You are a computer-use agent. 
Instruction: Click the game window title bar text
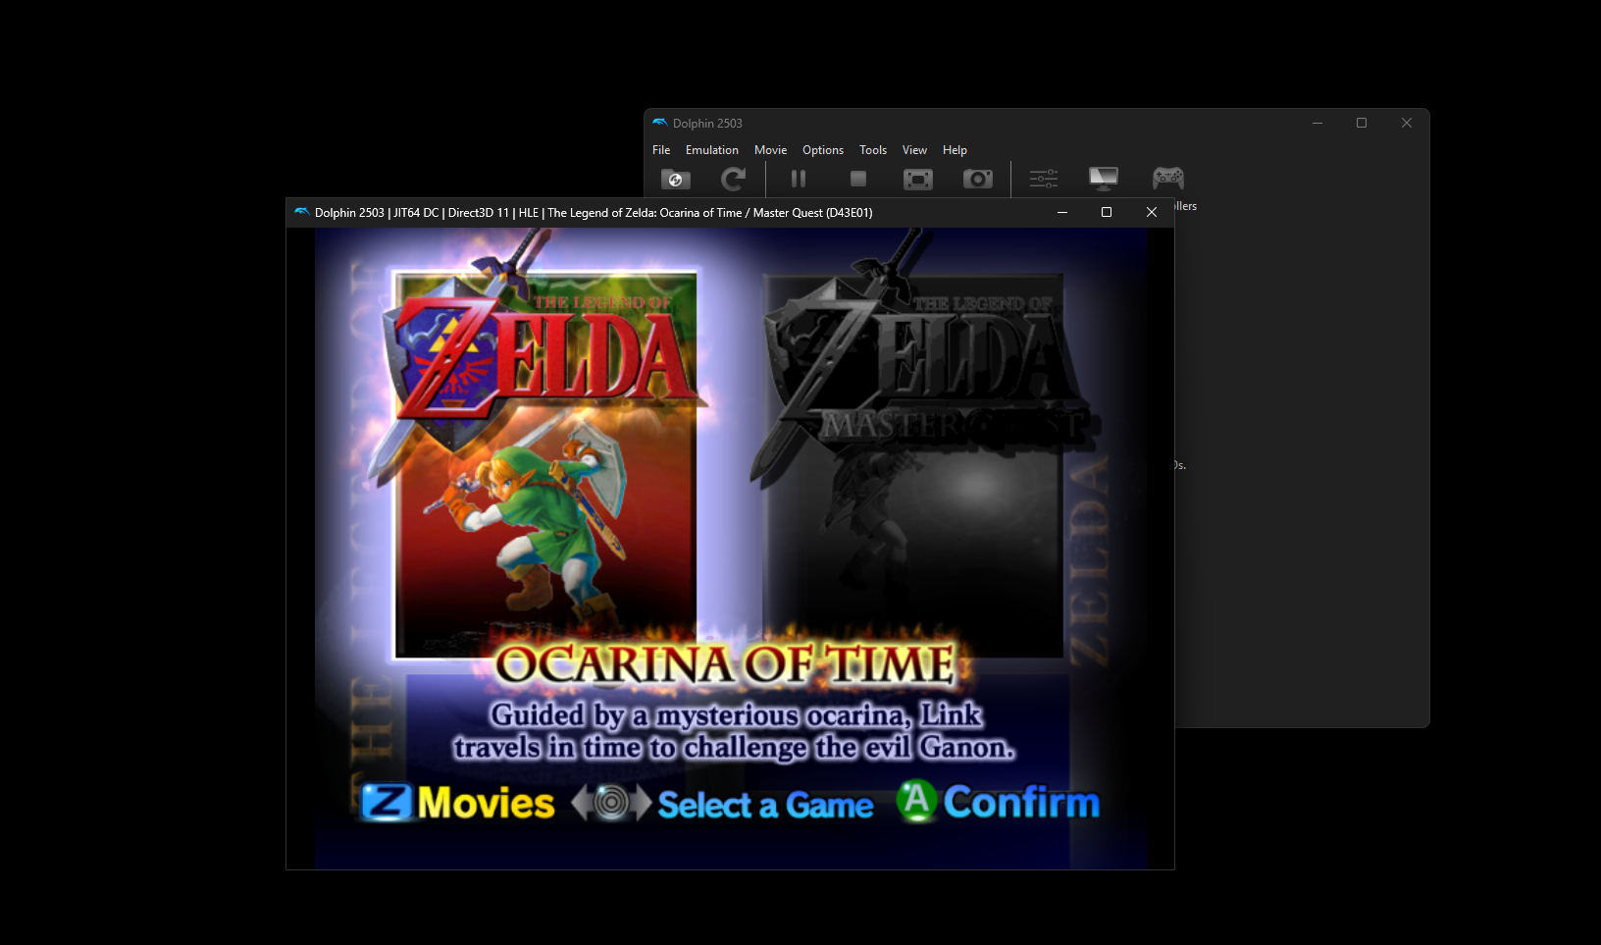594,212
